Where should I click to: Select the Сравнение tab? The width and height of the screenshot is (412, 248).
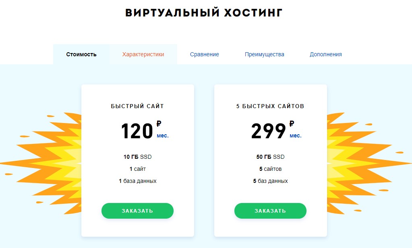tap(204, 54)
